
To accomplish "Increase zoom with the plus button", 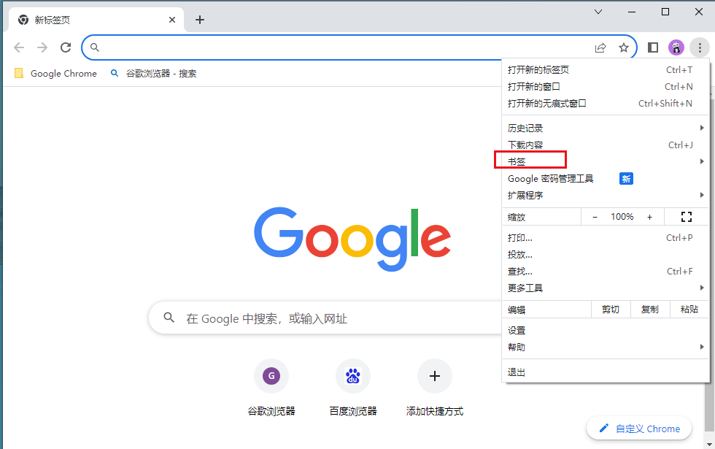I will pos(650,218).
